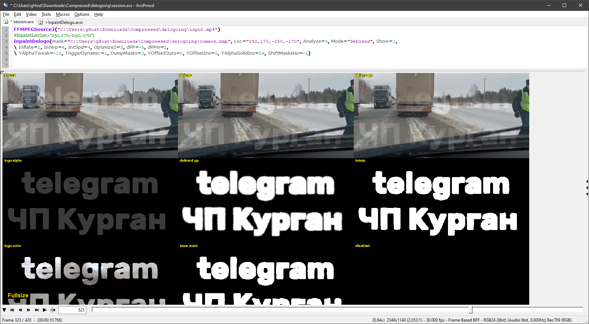Click the frame seek slider handle

click(470, 310)
